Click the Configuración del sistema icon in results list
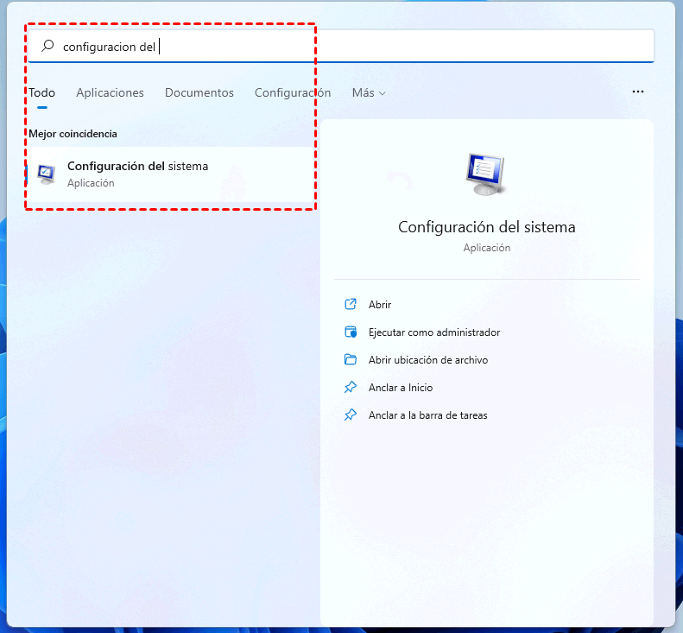This screenshot has width=683, height=633. [46, 174]
